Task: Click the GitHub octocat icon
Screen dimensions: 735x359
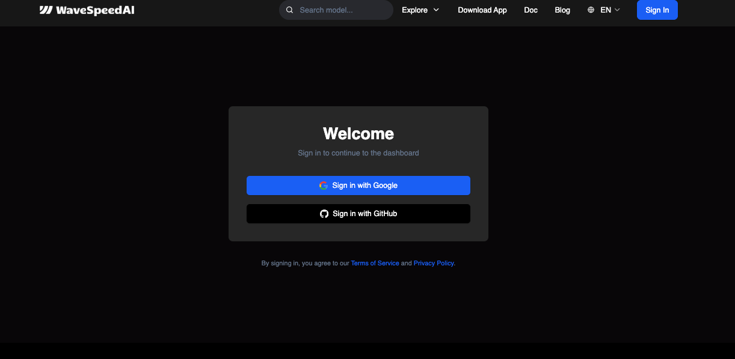Action: tap(324, 214)
